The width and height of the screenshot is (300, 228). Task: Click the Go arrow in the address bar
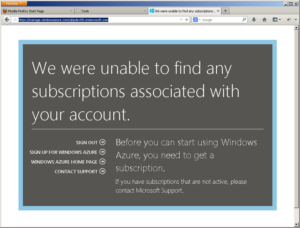(186, 20)
